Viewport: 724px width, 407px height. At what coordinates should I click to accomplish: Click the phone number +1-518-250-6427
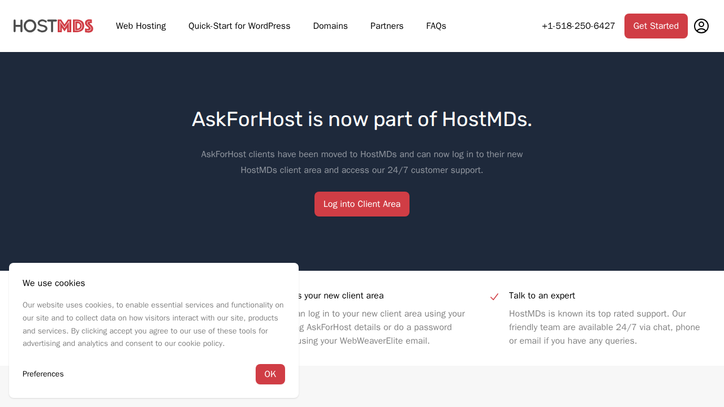[578, 26]
